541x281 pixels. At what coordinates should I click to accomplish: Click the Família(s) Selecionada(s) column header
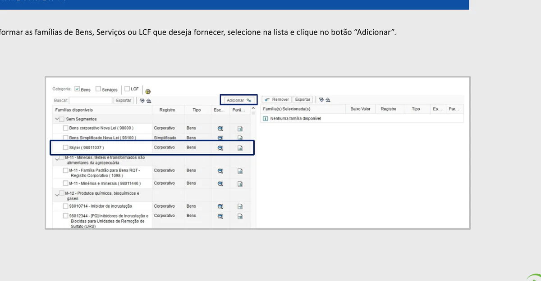point(303,109)
